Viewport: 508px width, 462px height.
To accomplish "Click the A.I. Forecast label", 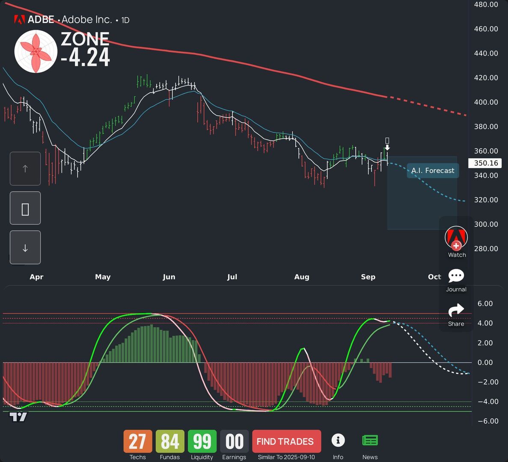I will coord(433,171).
